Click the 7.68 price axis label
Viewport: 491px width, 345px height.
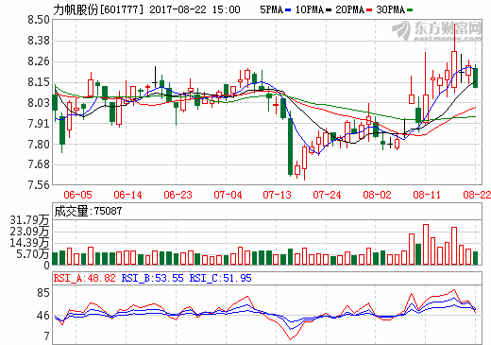[x=39, y=164]
